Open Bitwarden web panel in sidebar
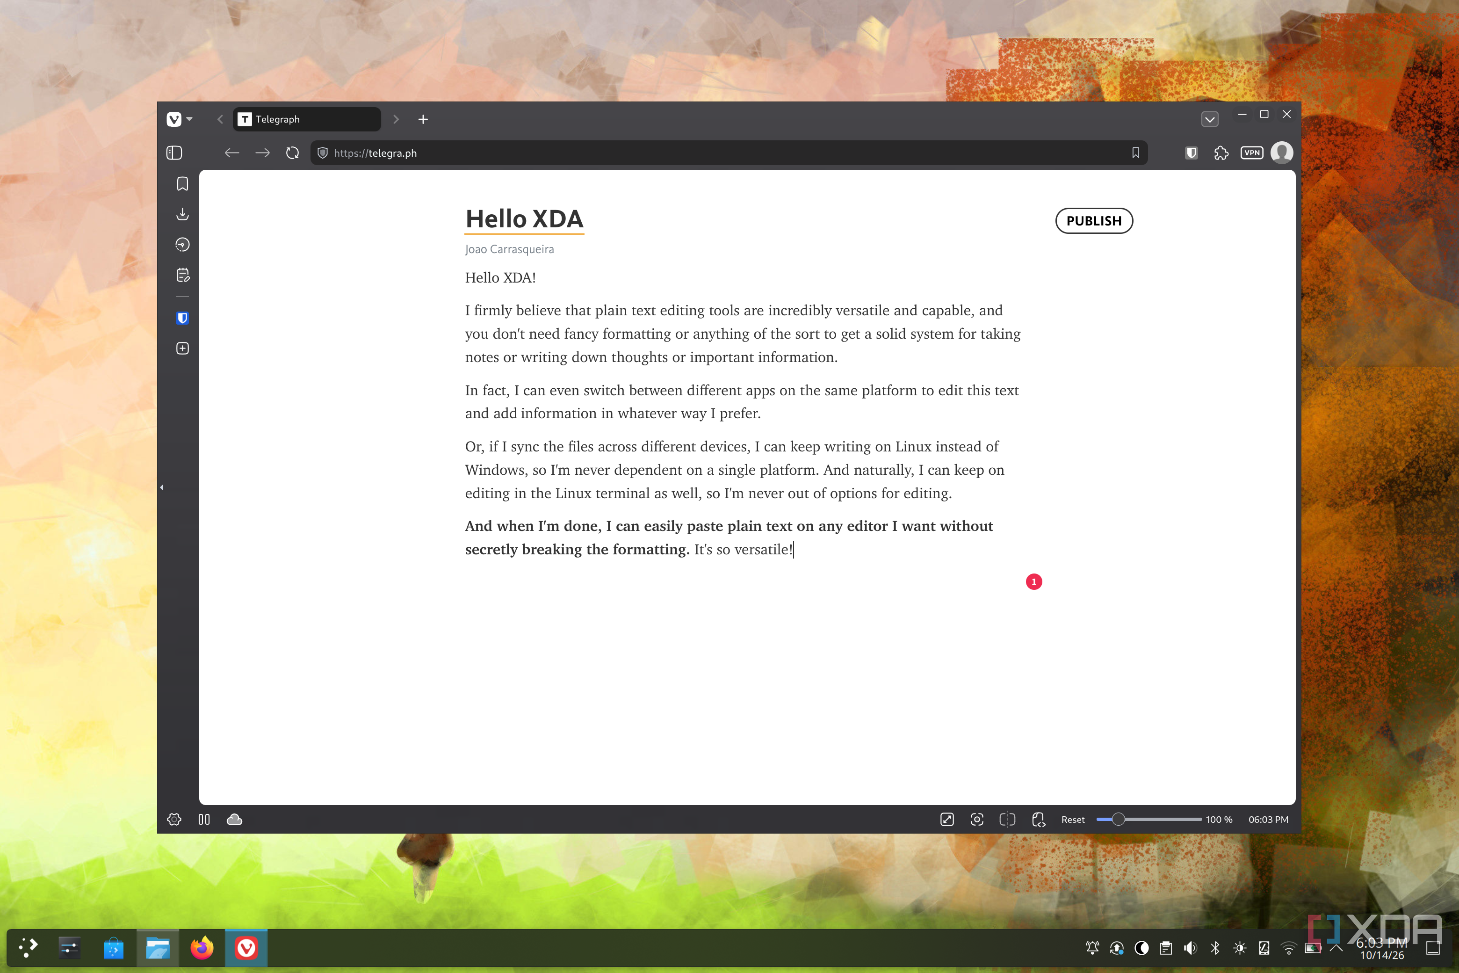This screenshot has height=973, width=1459. [x=182, y=319]
